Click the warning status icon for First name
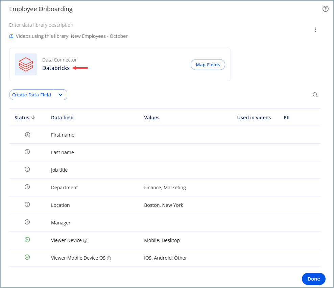The image size is (334, 288). click(x=27, y=134)
